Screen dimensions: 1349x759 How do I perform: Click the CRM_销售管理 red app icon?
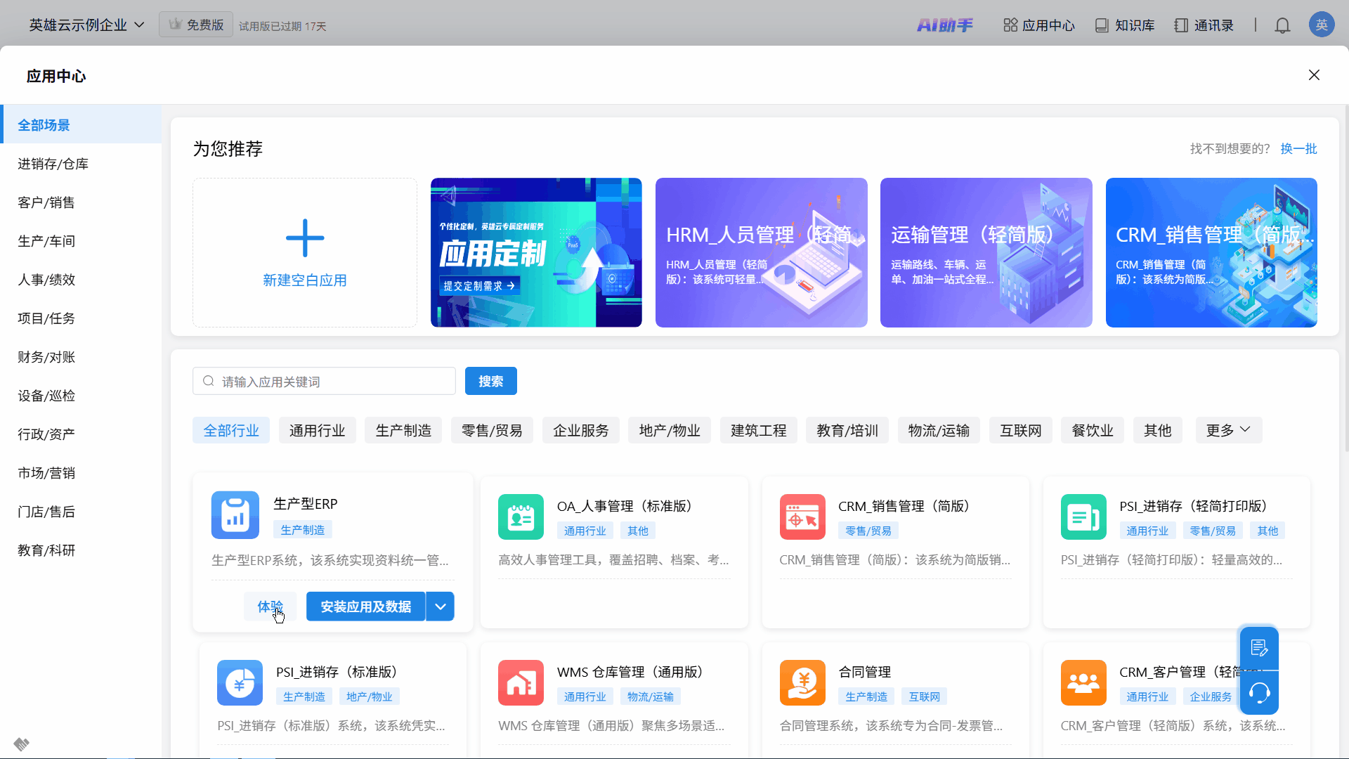pyautogui.click(x=802, y=517)
